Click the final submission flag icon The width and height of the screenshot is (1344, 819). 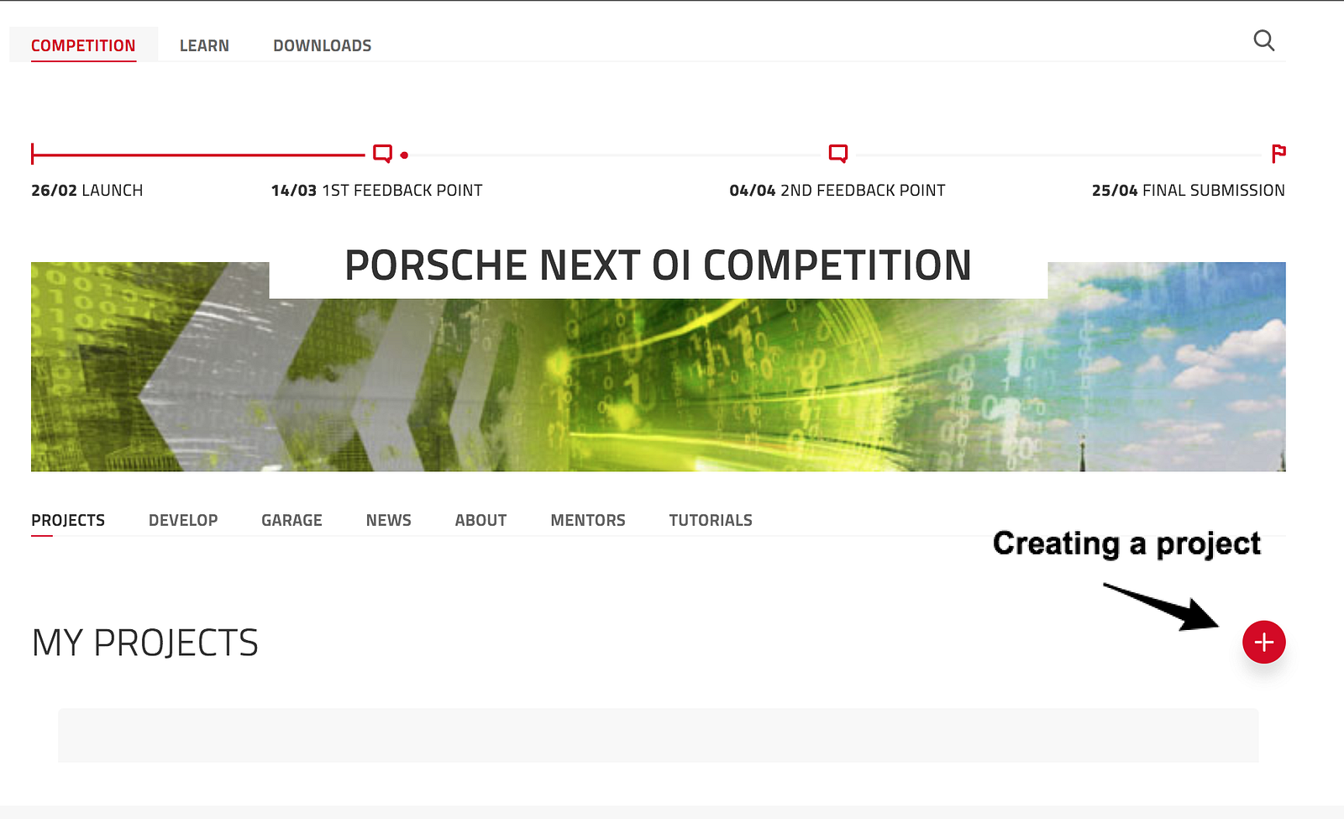[x=1278, y=154]
